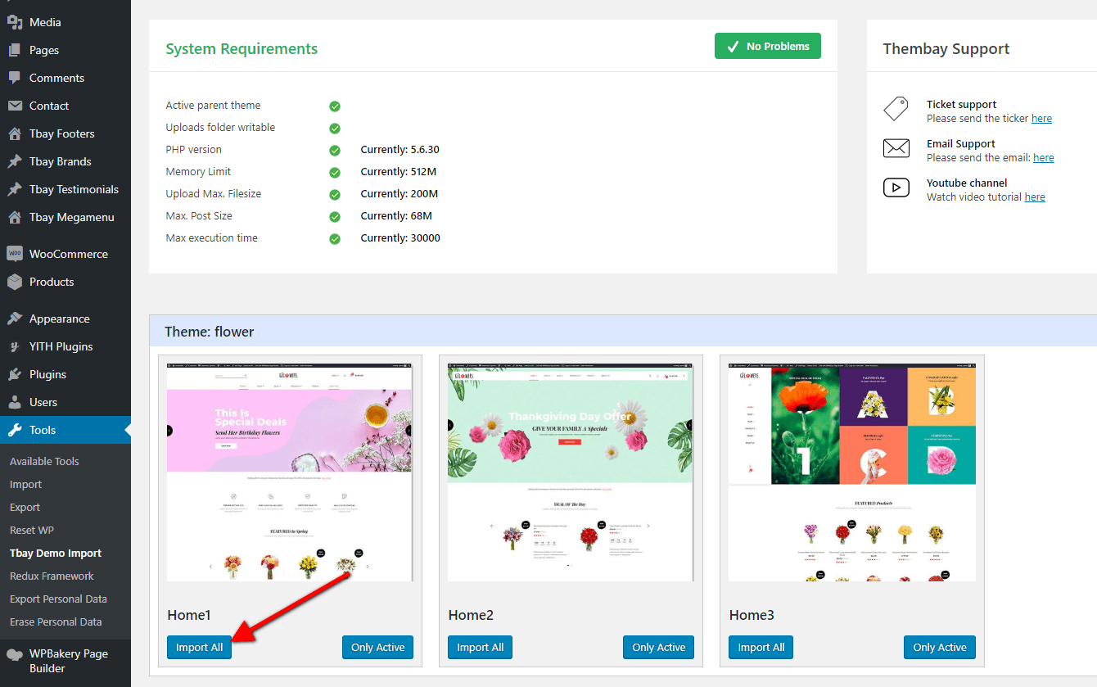Image resolution: width=1097 pixels, height=687 pixels.
Task: Click Import All for Home3
Action: tap(761, 647)
